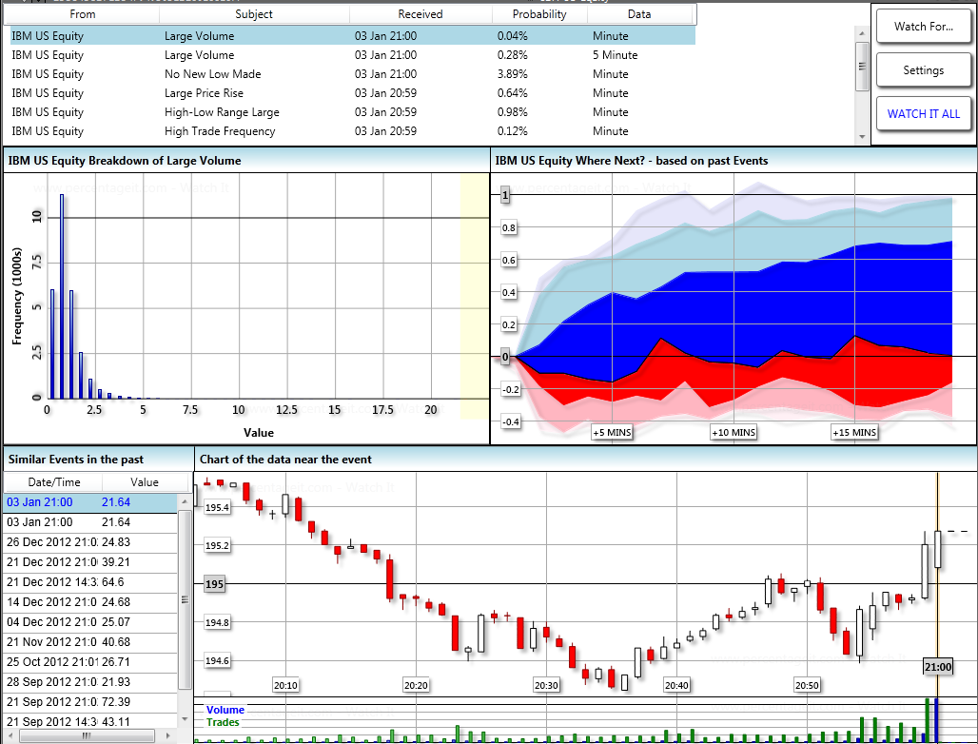Select the 21 Sep 2012 event with 43.11
Viewport: 978px width, 744px height.
91,721
